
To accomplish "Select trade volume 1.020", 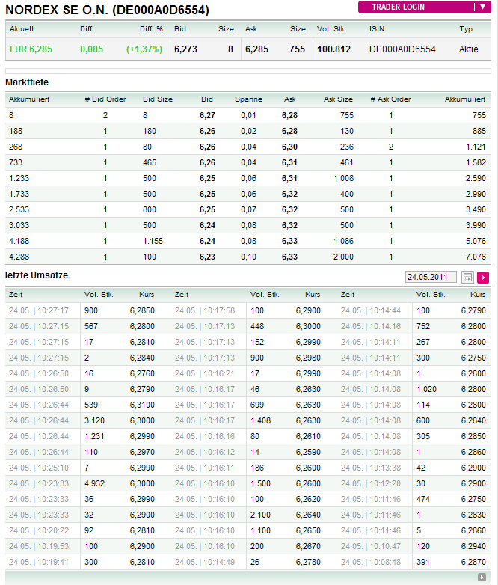I will coord(426,389).
